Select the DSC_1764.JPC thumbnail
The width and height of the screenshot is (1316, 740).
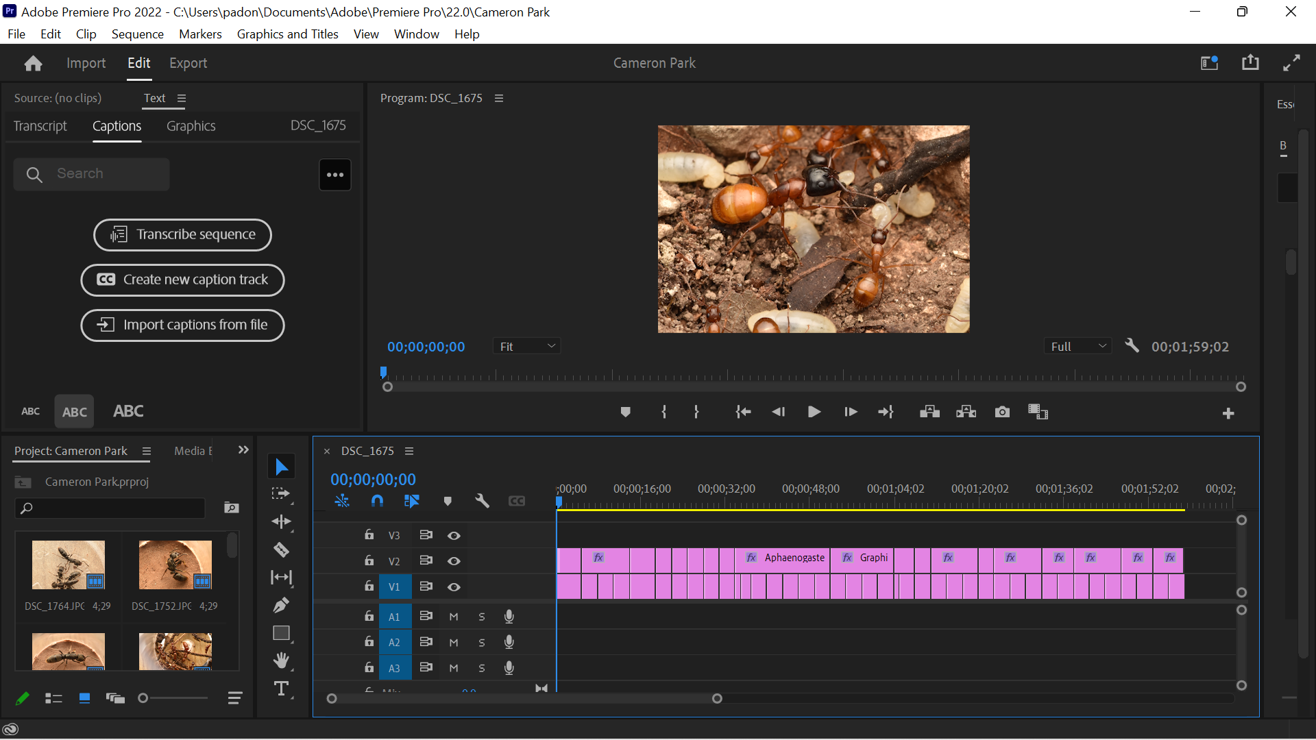pos(69,565)
